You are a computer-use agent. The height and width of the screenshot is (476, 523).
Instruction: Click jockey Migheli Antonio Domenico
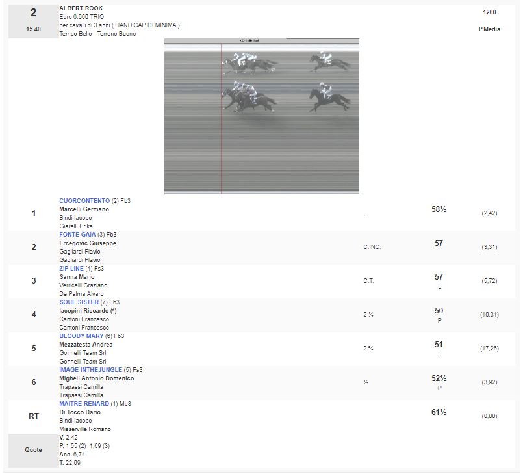(96, 378)
